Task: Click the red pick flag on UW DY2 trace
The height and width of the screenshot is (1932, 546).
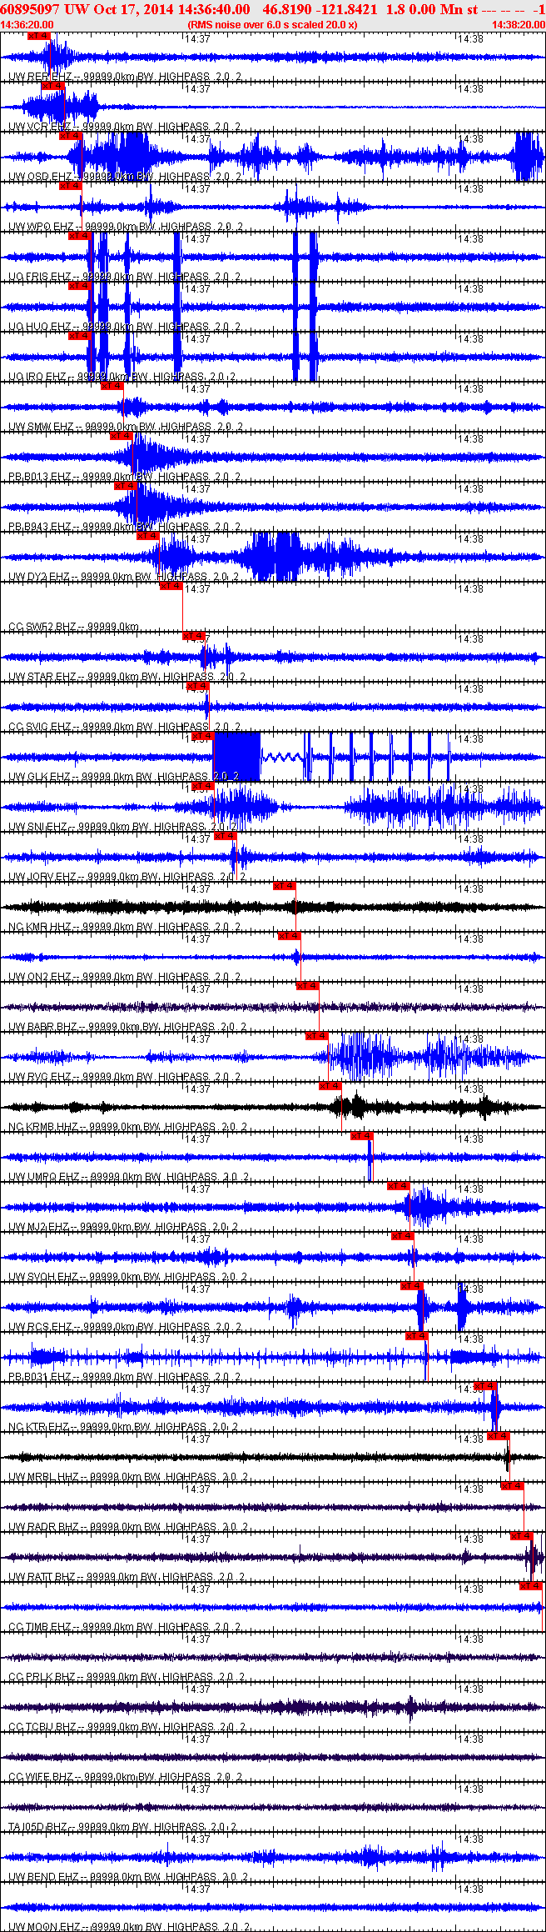Action: pos(147,536)
